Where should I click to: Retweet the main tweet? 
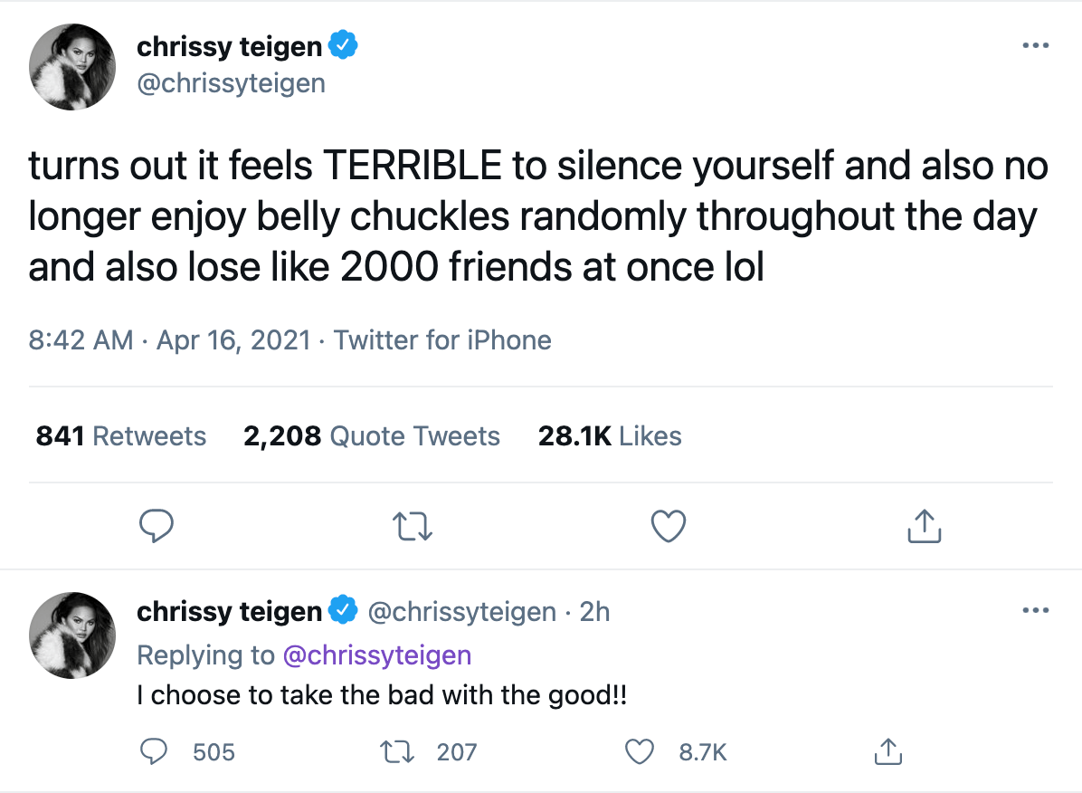413,526
